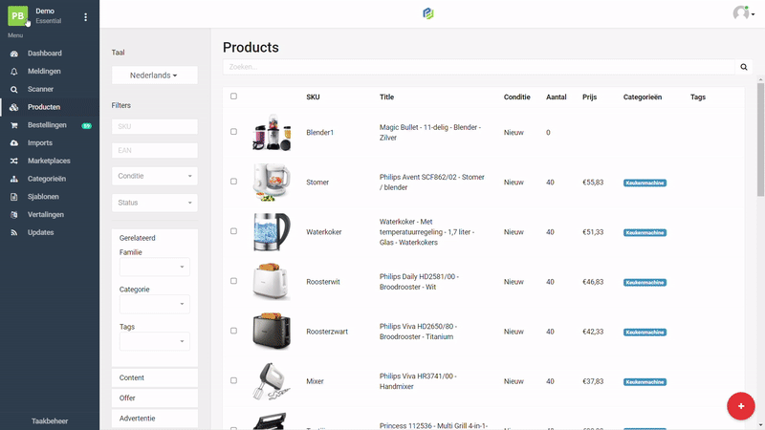The image size is (765, 430).
Task: Click the Marketplaces shuffle icon
Action: (x=14, y=161)
